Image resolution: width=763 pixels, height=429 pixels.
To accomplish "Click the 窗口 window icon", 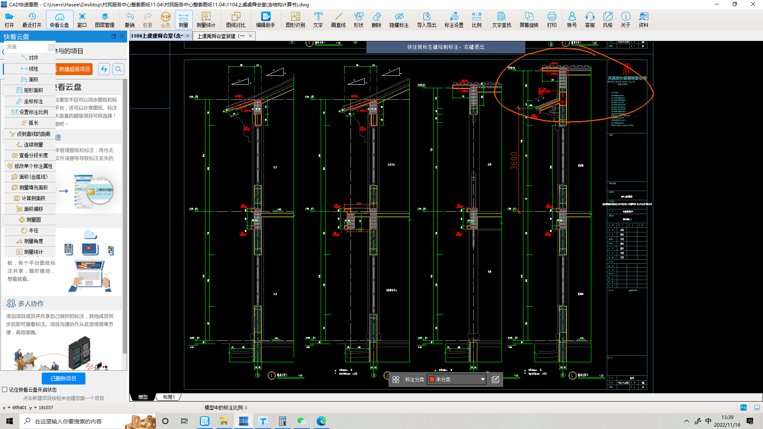I will pos(82,19).
